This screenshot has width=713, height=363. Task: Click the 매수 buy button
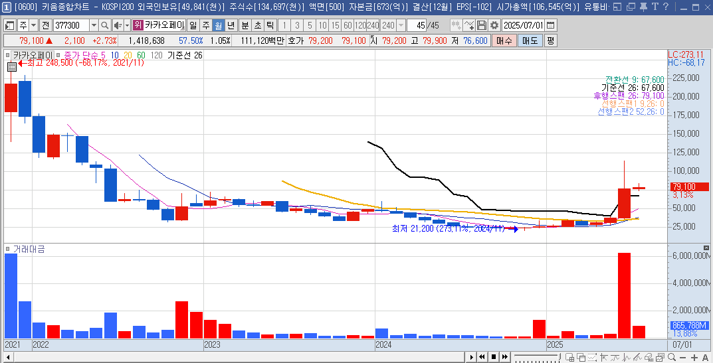pos(504,40)
